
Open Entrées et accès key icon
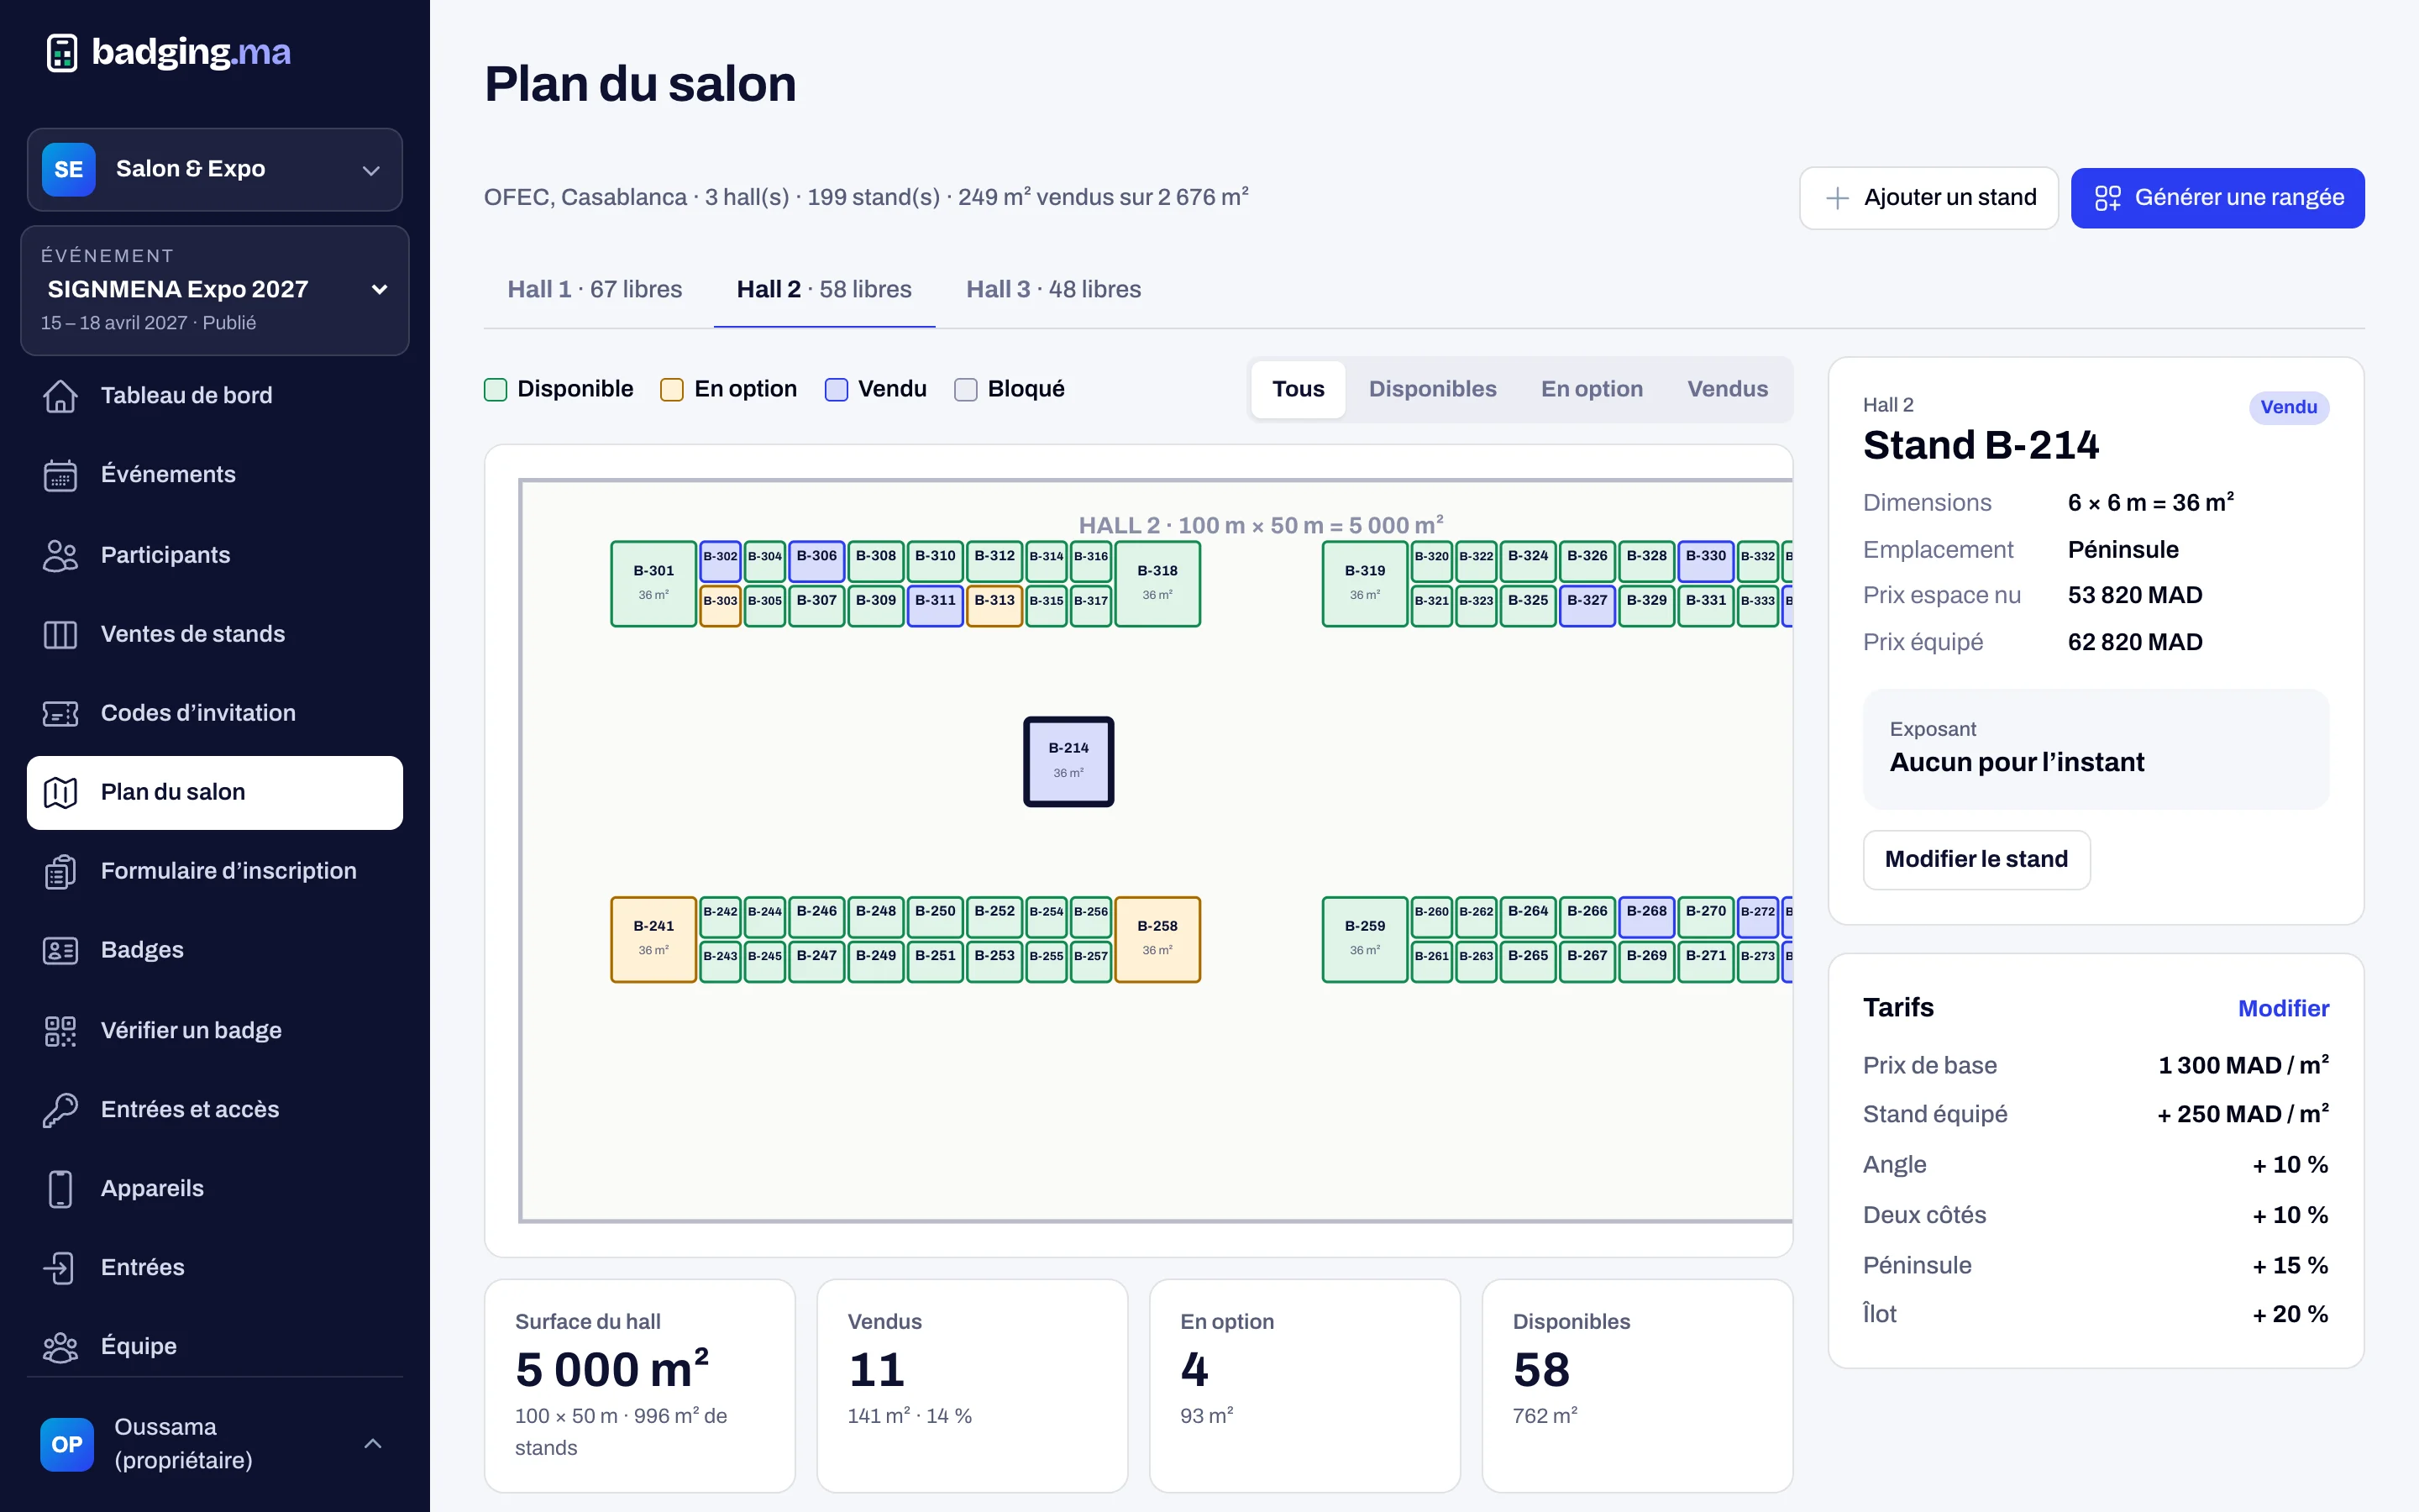click(60, 1109)
